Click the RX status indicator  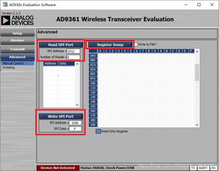coord(213,168)
